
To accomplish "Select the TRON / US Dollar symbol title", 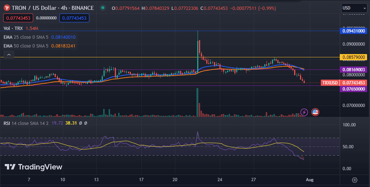I will coord(52,8).
